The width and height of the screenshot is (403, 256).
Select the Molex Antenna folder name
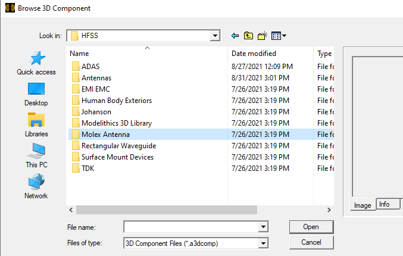[105, 134]
